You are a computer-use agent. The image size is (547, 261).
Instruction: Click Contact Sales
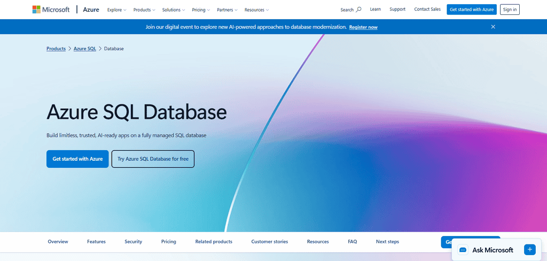(x=427, y=10)
